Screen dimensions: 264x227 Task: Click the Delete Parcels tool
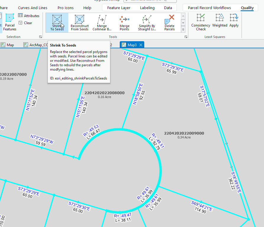coord(169,22)
